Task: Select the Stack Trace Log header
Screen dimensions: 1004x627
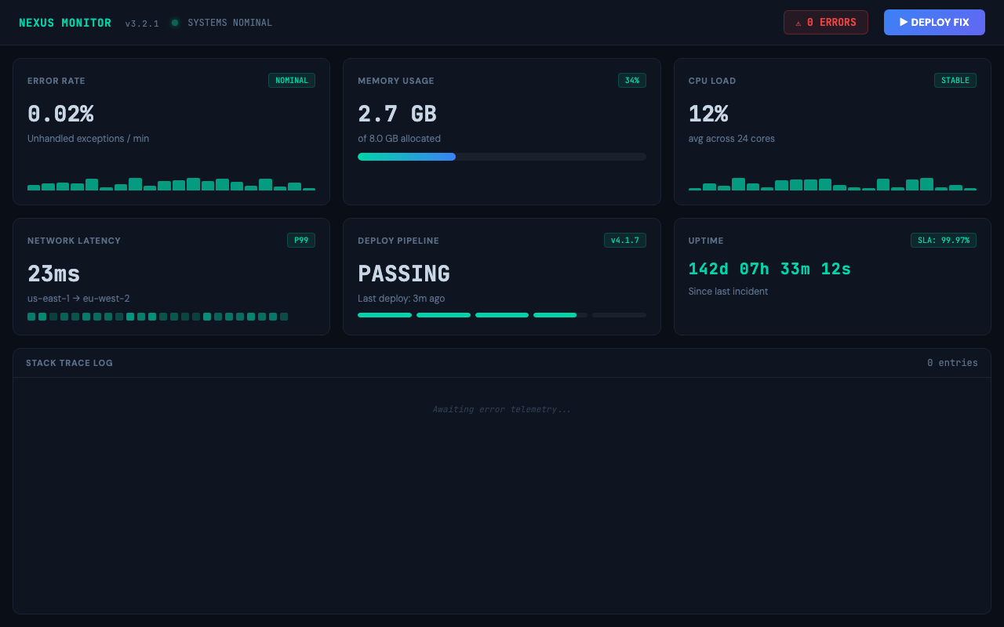Action: point(69,363)
